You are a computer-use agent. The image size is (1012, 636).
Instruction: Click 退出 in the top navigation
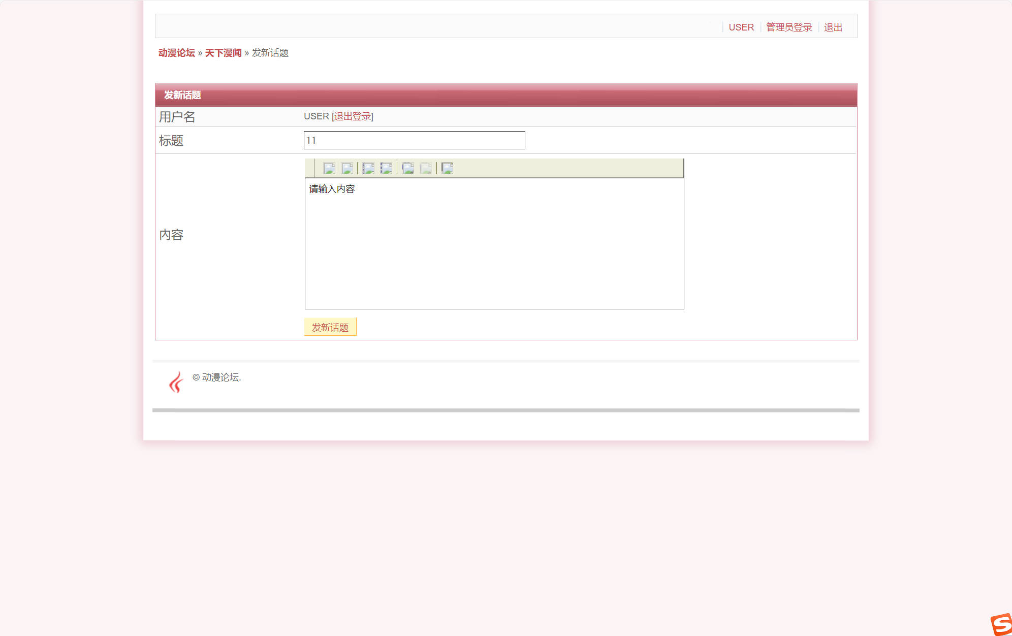(x=833, y=27)
